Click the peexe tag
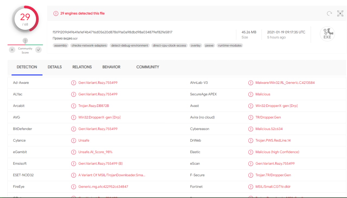Viewport: 347px width, 198px height. pos(209,46)
